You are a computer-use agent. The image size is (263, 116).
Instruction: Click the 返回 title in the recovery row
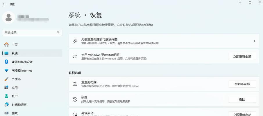(84, 98)
